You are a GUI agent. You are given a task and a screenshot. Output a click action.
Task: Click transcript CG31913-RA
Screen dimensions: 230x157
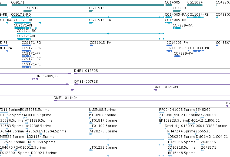91,23
